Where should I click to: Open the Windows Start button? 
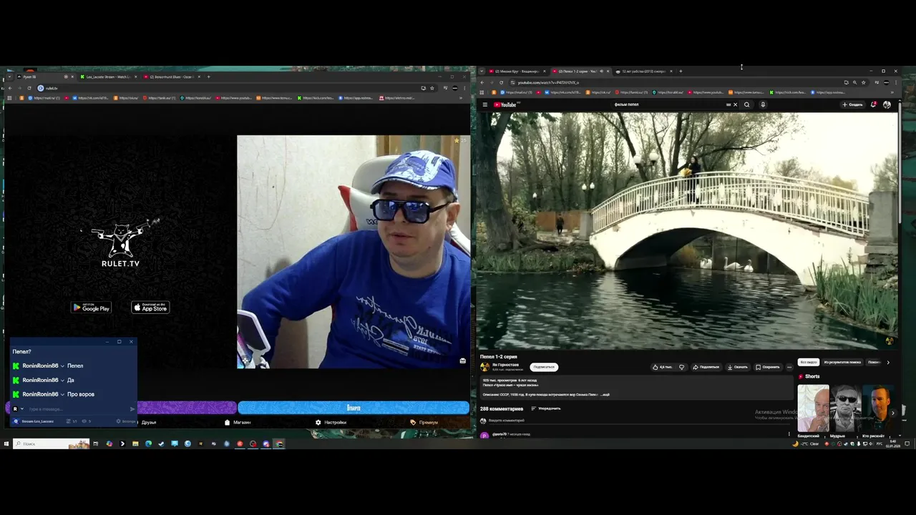[6, 443]
